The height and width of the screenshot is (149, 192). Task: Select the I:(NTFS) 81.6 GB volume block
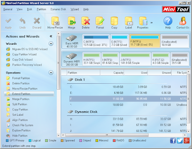click(110, 59)
